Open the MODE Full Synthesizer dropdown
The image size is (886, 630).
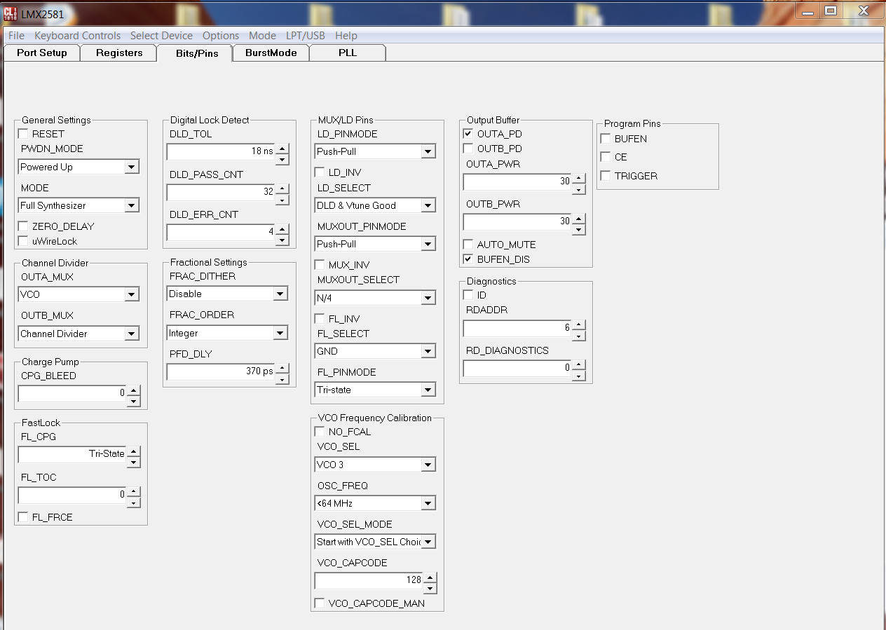(132, 205)
